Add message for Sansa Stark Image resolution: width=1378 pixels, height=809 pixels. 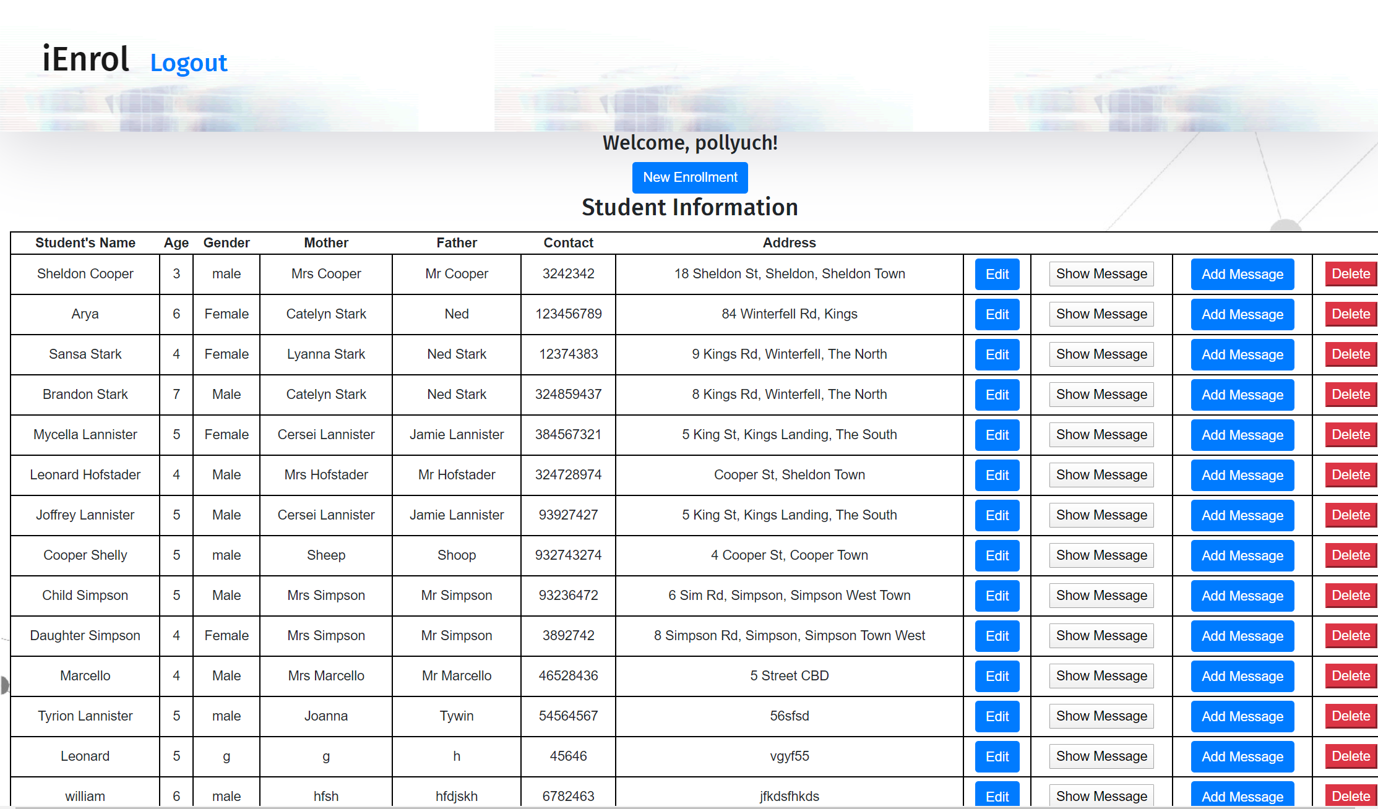pyautogui.click(x=1242, y=354)
